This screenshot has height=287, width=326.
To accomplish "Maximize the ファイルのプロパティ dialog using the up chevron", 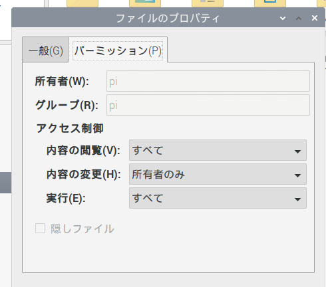I will pos(299,18).
